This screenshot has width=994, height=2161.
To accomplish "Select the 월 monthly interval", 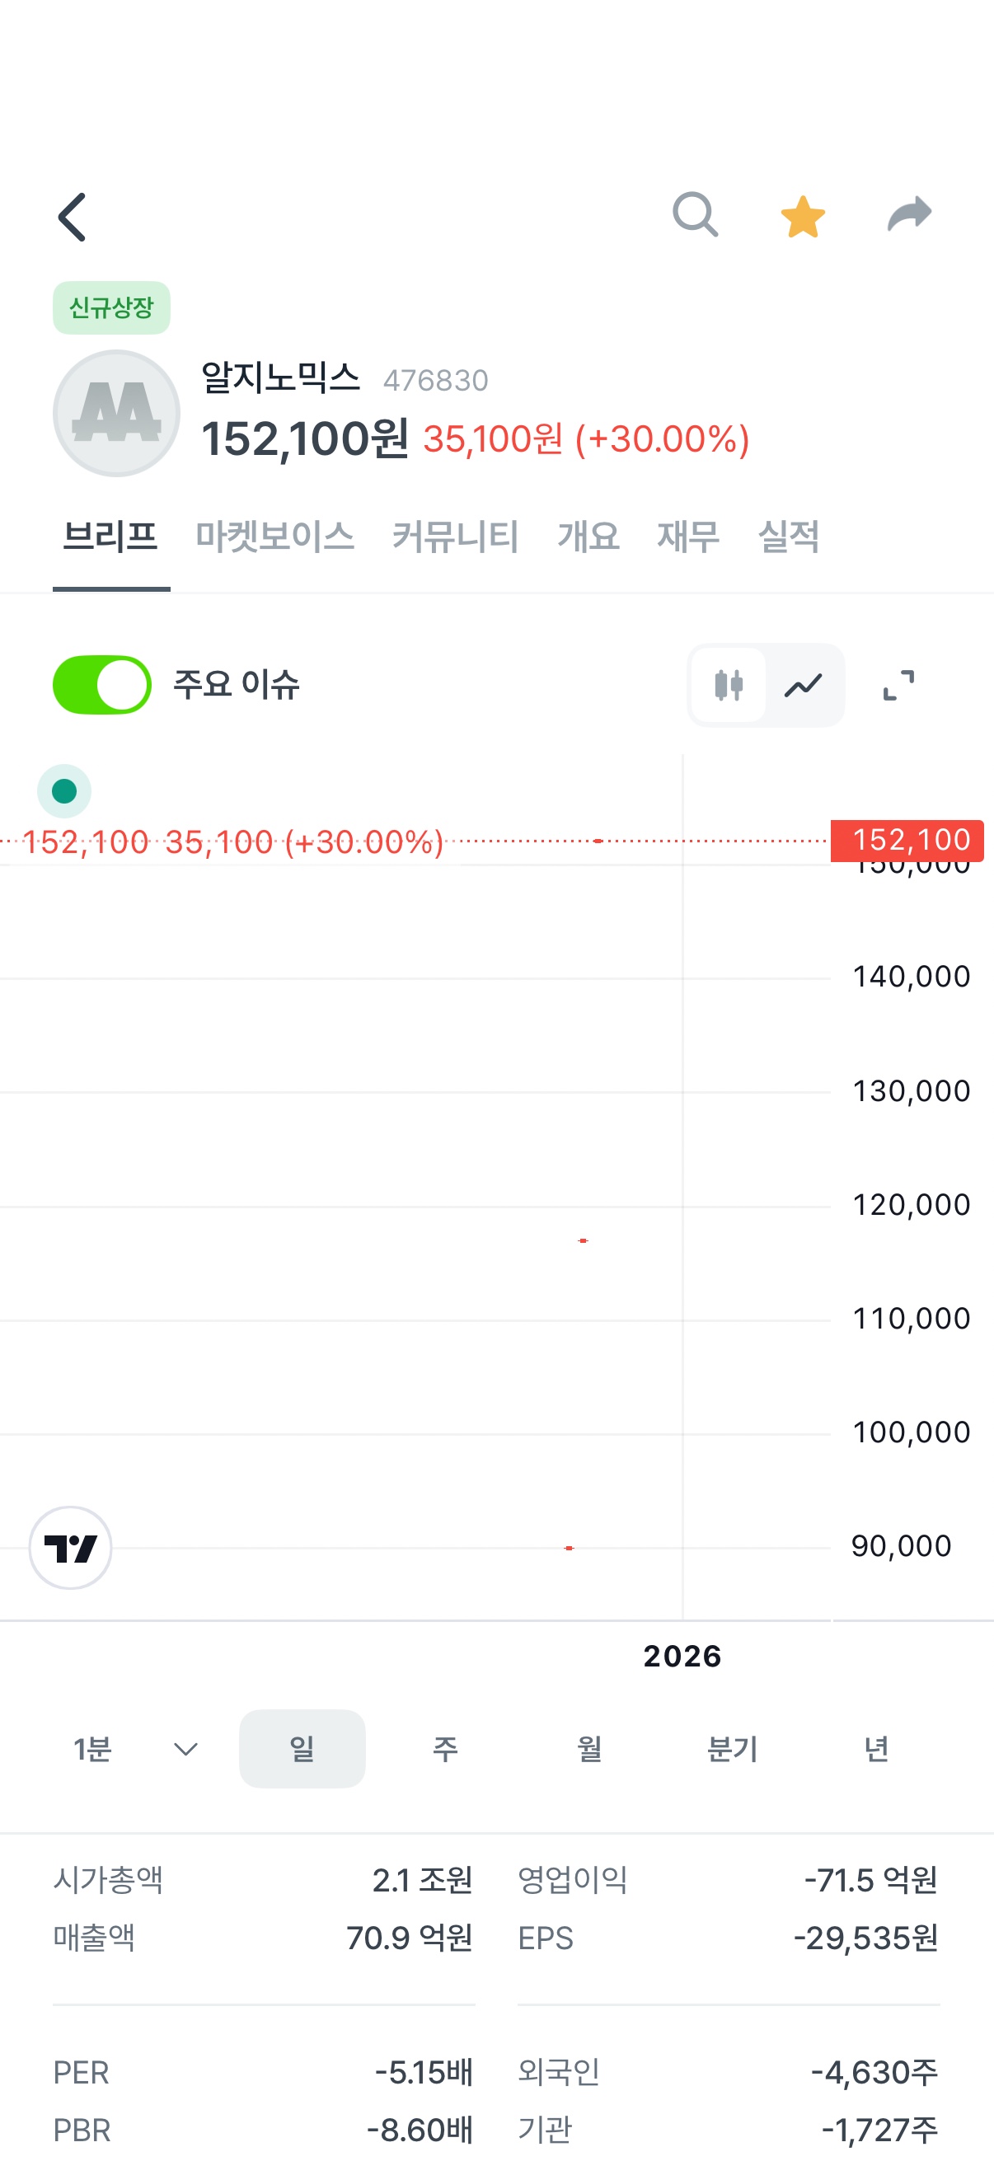I will pyautogui.click(x=589, y=1749).
